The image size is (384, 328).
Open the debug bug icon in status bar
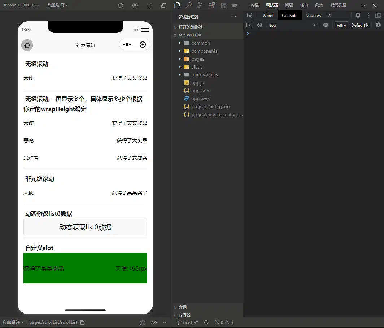pos(142,322)
